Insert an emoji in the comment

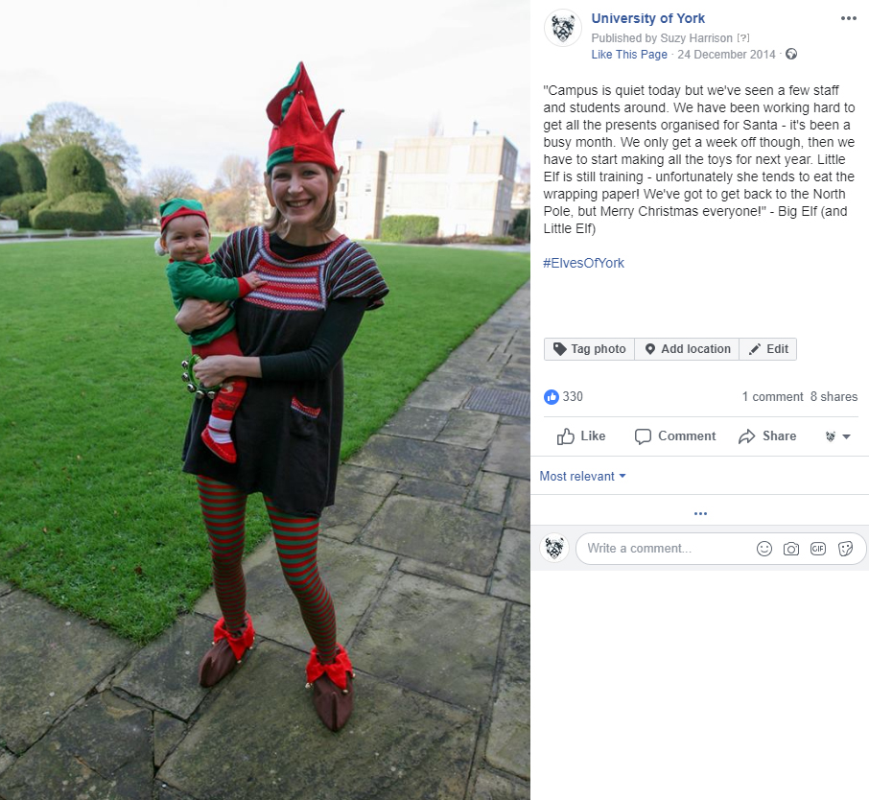764,549
